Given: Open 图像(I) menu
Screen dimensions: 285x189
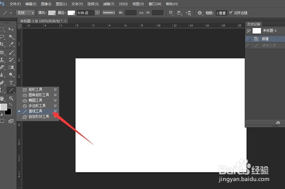Looking at the screenshot, I should pos(46,4).
